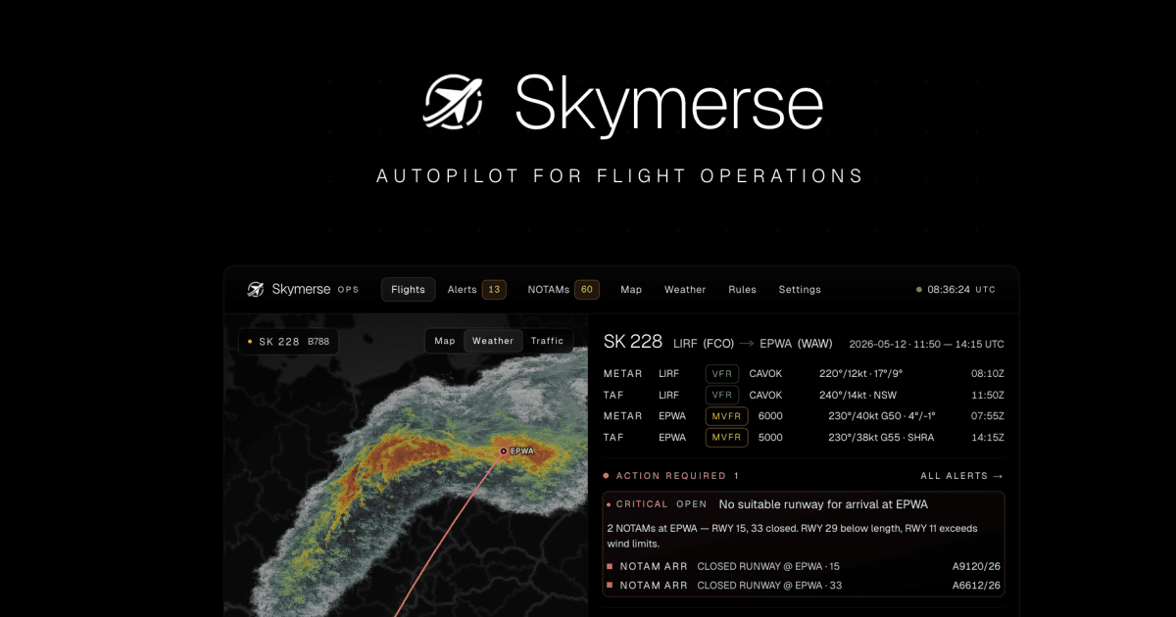1176x617 pixels.
Task: Click the route arrow between FCO and WAW
Action: 748,344
